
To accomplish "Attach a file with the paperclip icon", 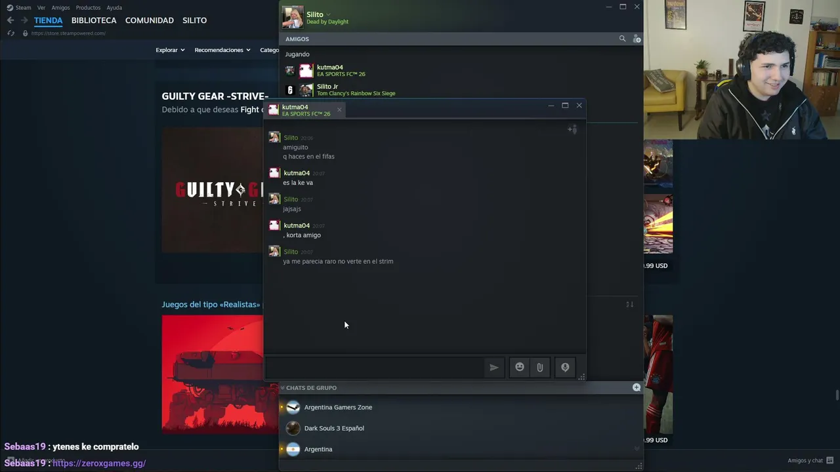I will 539,368.
